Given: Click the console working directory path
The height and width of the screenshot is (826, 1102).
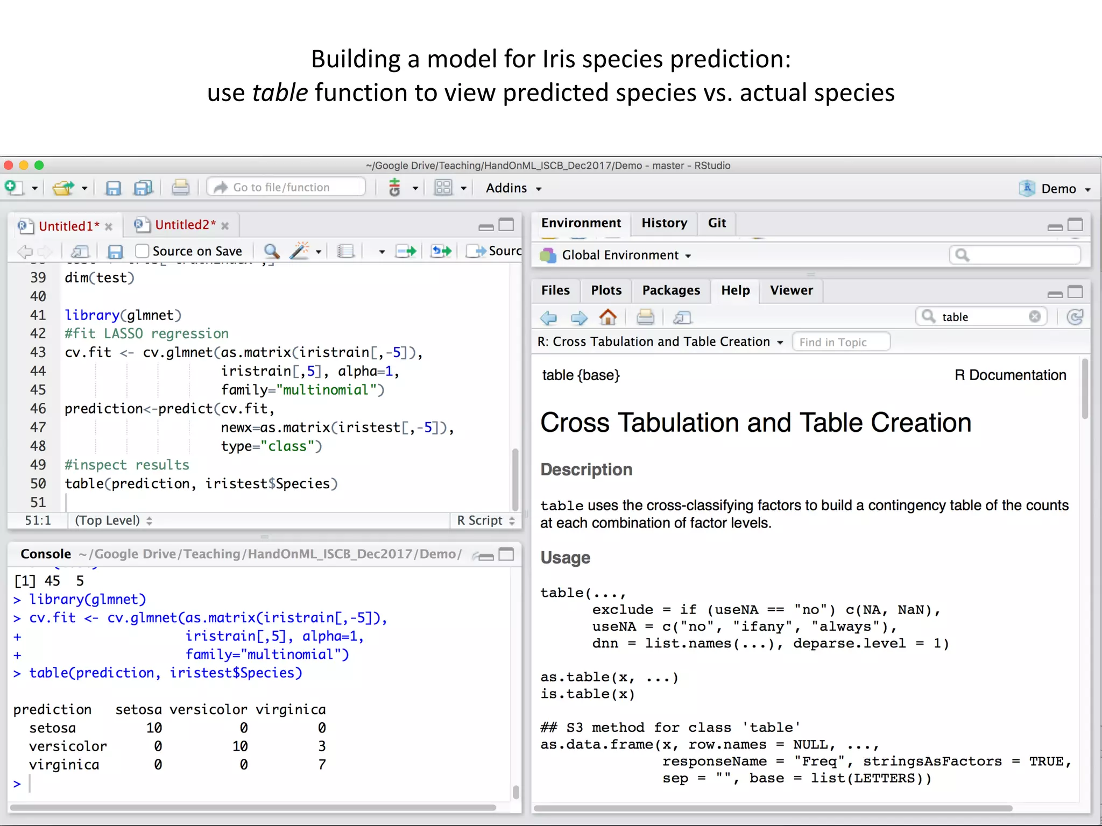Looking at the screenshot, I should click(x=270, y=554).
